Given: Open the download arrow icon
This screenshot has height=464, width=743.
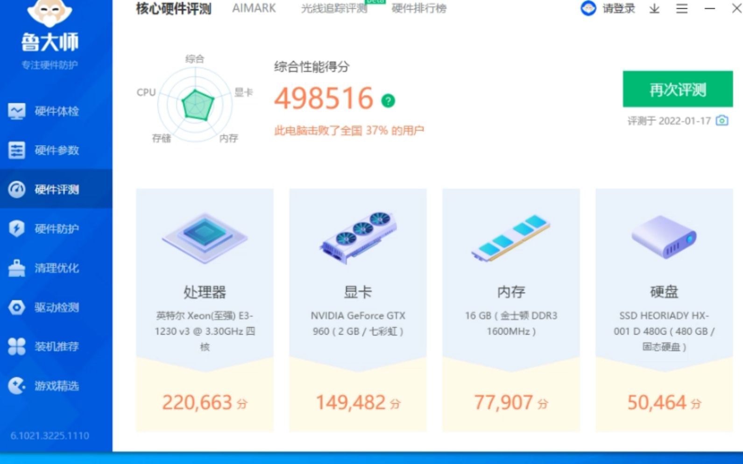Looking at the screenshot, I should point(654,8).
